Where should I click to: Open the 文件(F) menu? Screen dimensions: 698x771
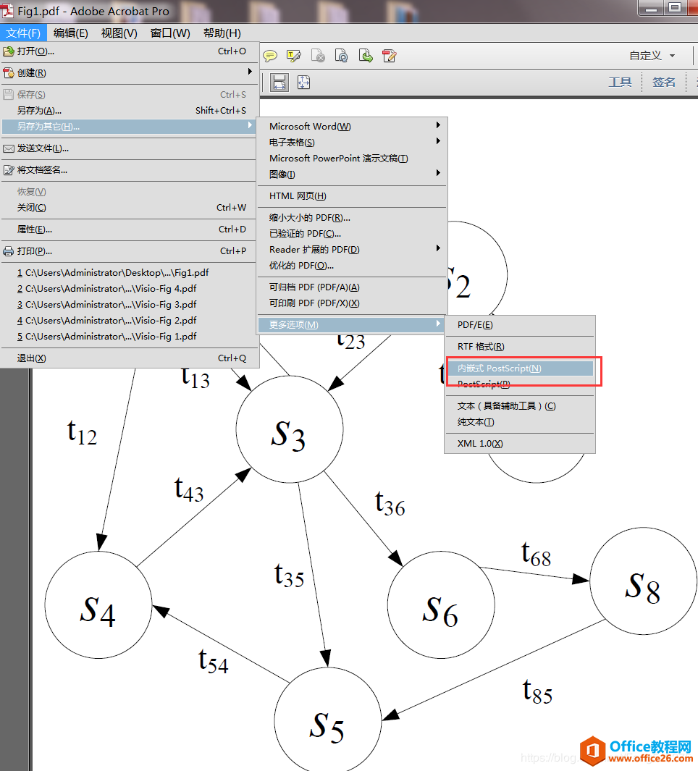click(x=23, y=33)
